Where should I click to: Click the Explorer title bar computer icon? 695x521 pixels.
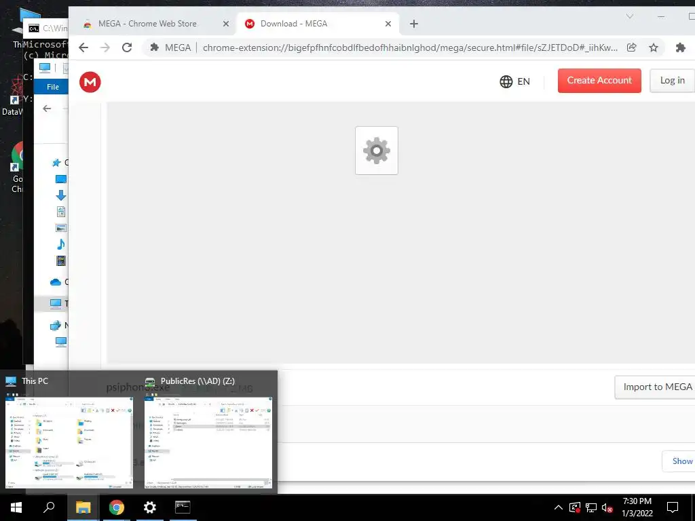(x=44, y=67)
